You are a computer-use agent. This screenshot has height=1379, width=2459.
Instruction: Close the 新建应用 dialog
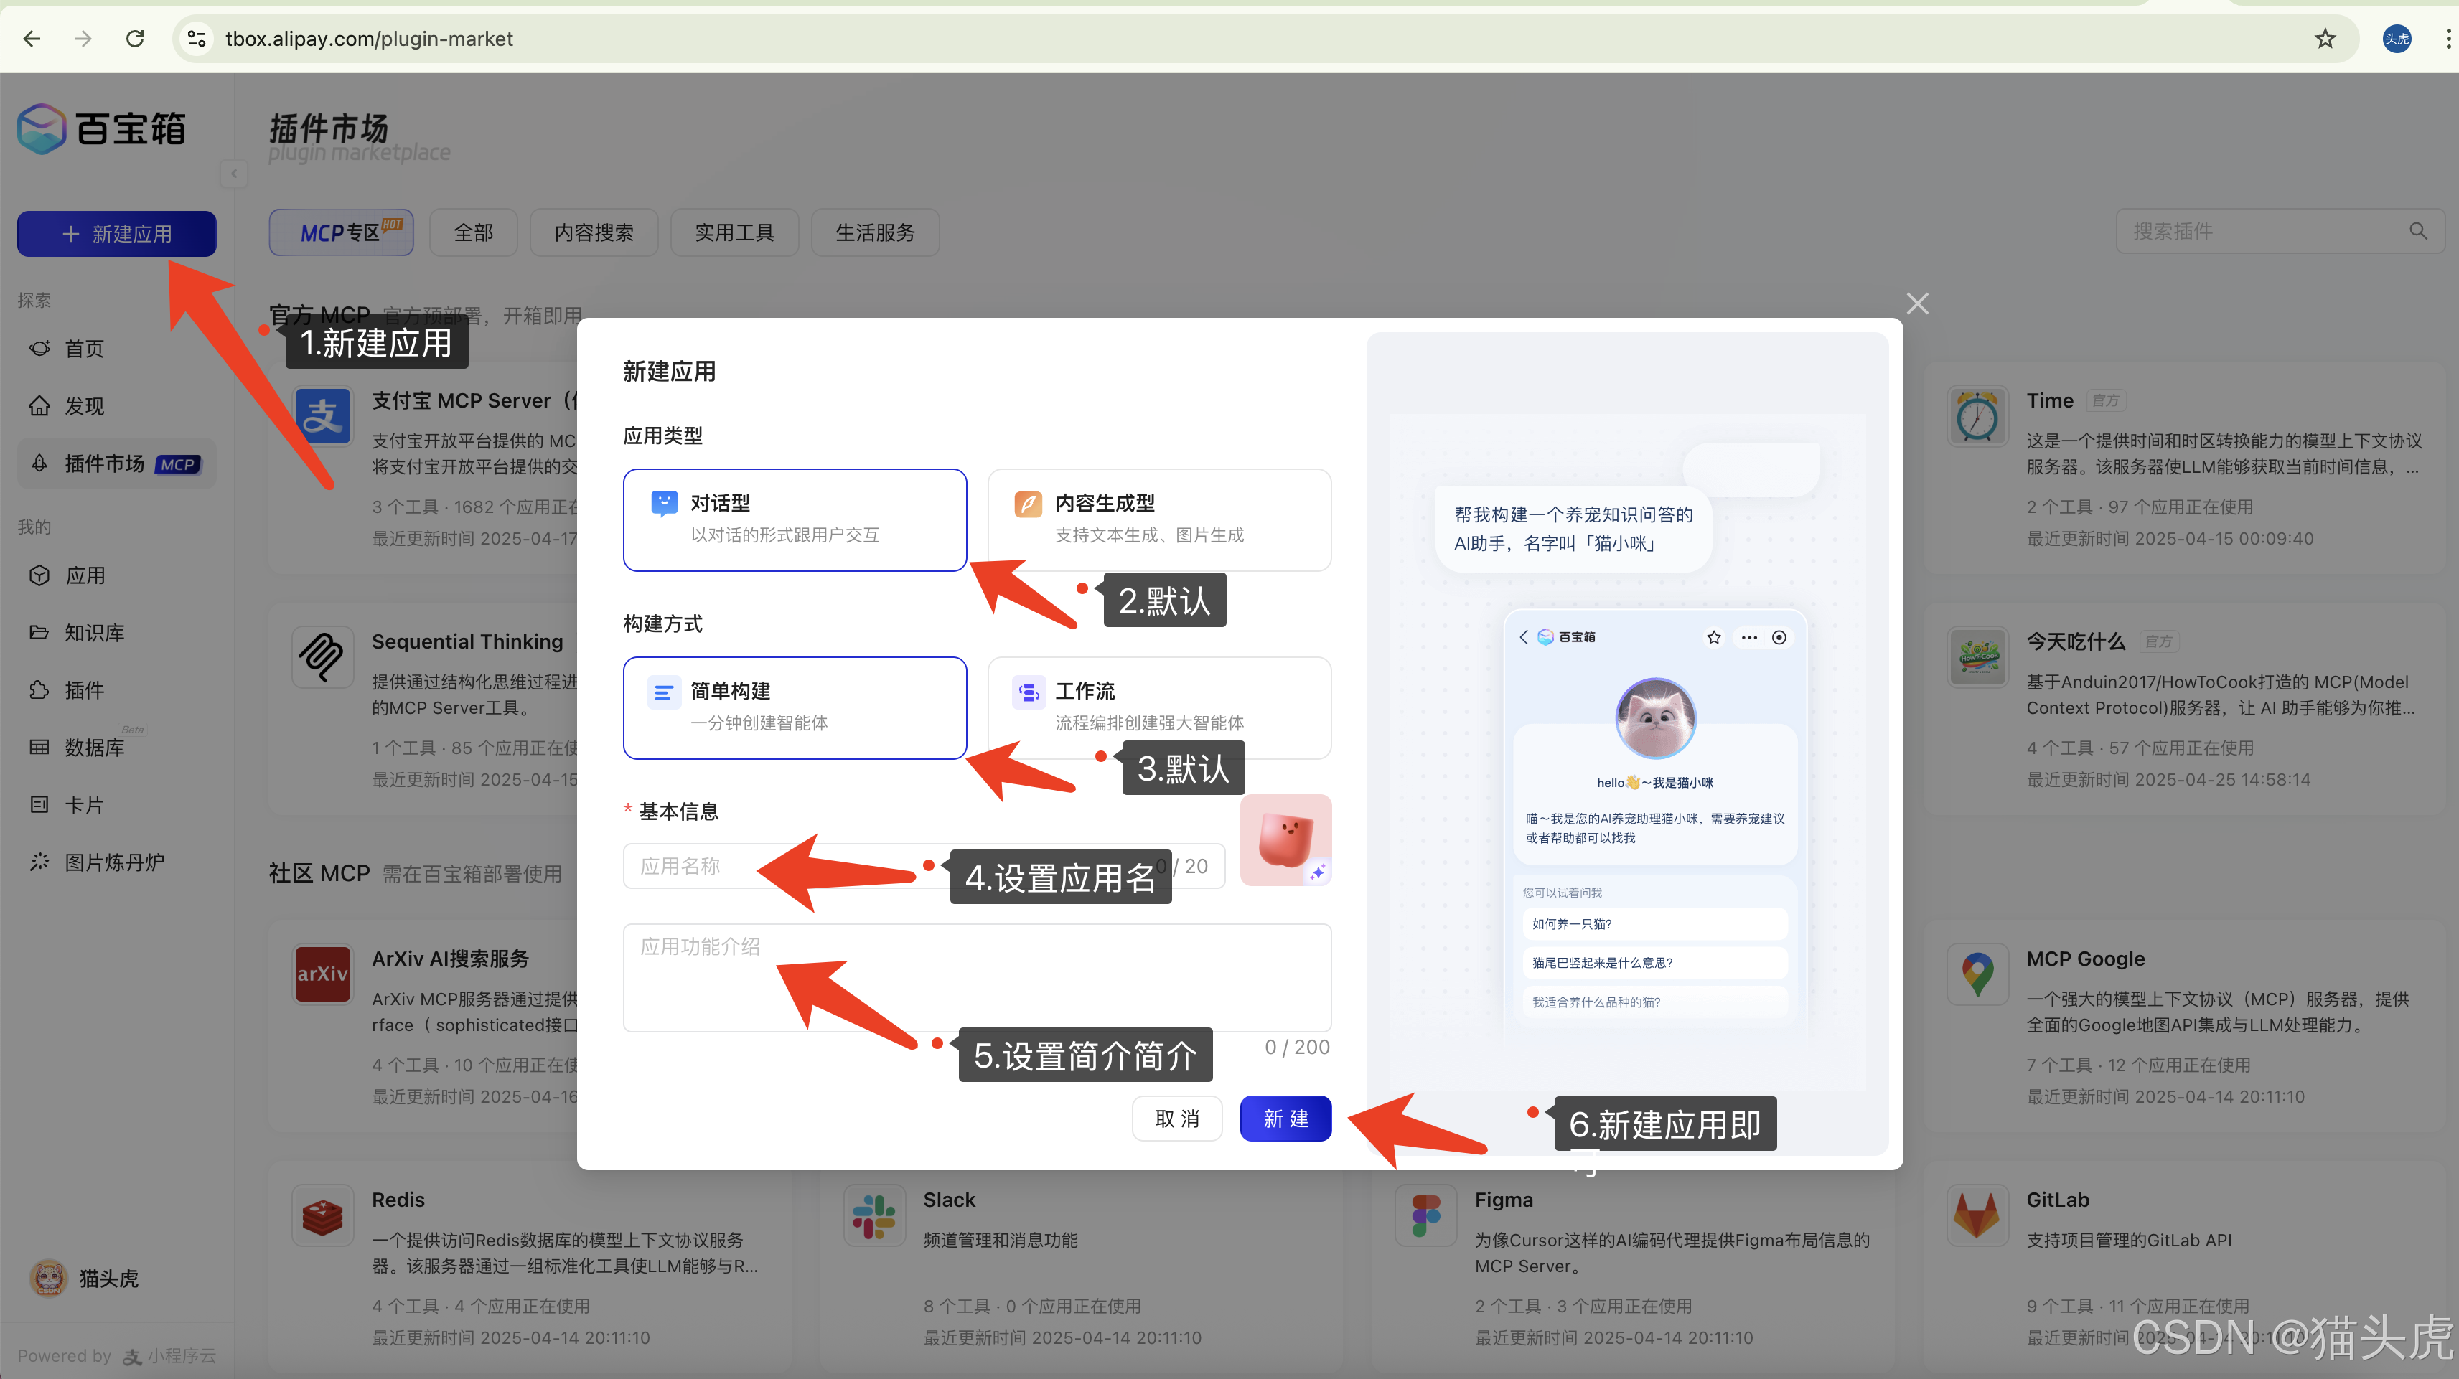[1917, 303]
